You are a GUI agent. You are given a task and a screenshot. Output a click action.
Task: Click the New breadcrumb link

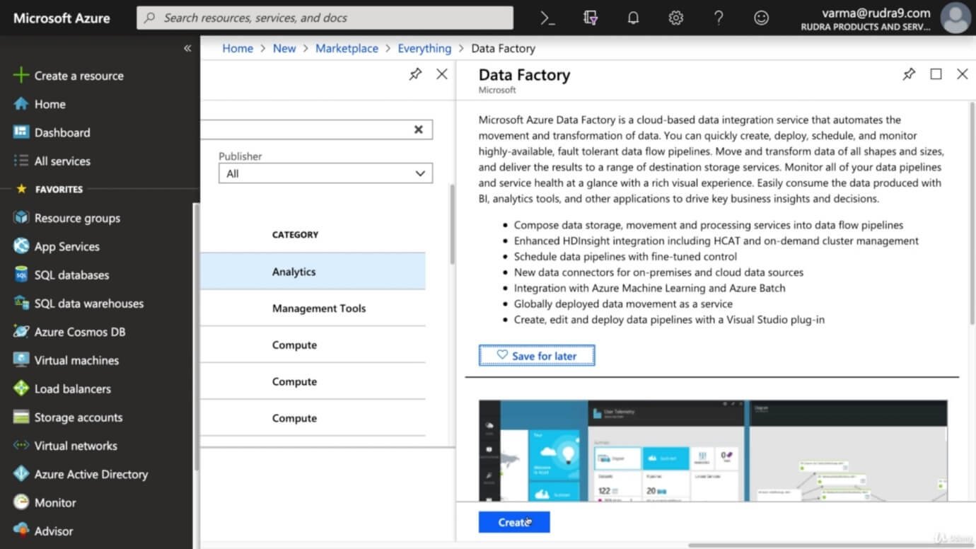click(x=284, y=48)
